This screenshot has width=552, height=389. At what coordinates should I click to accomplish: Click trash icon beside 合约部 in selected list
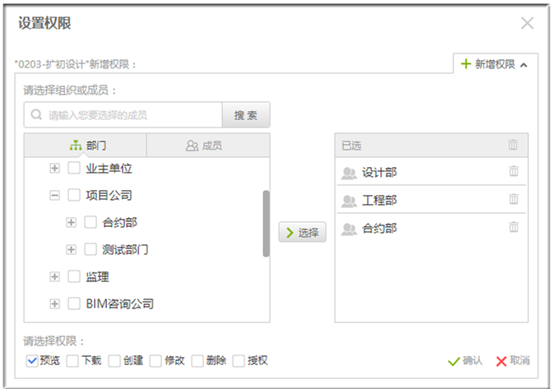(x=513, y=227)
